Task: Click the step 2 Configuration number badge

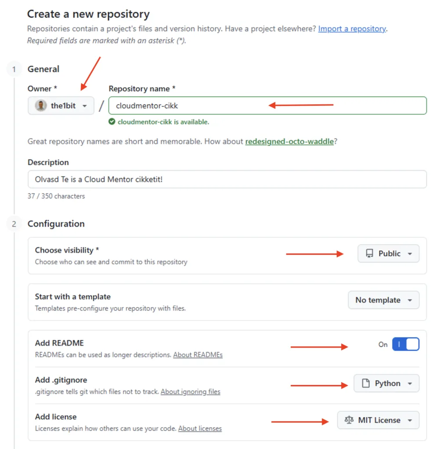Action: point(14,224)
